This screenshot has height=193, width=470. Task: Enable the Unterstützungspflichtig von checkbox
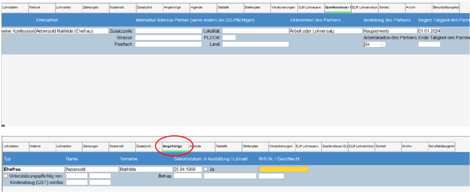6,176
